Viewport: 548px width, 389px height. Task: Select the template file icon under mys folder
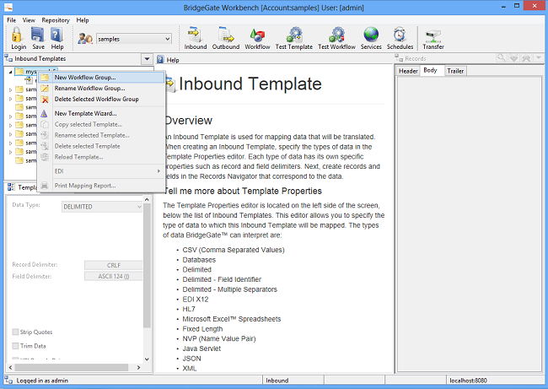[30, 80]
